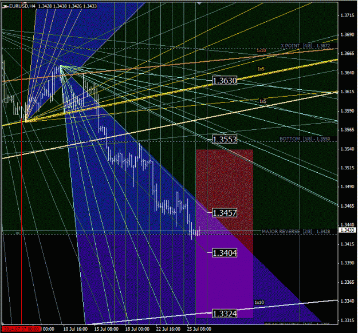Click the 18 Jul 00:00 time axis label
The image size is (358, 333).
pyautogui.click(x=137, y=329)
